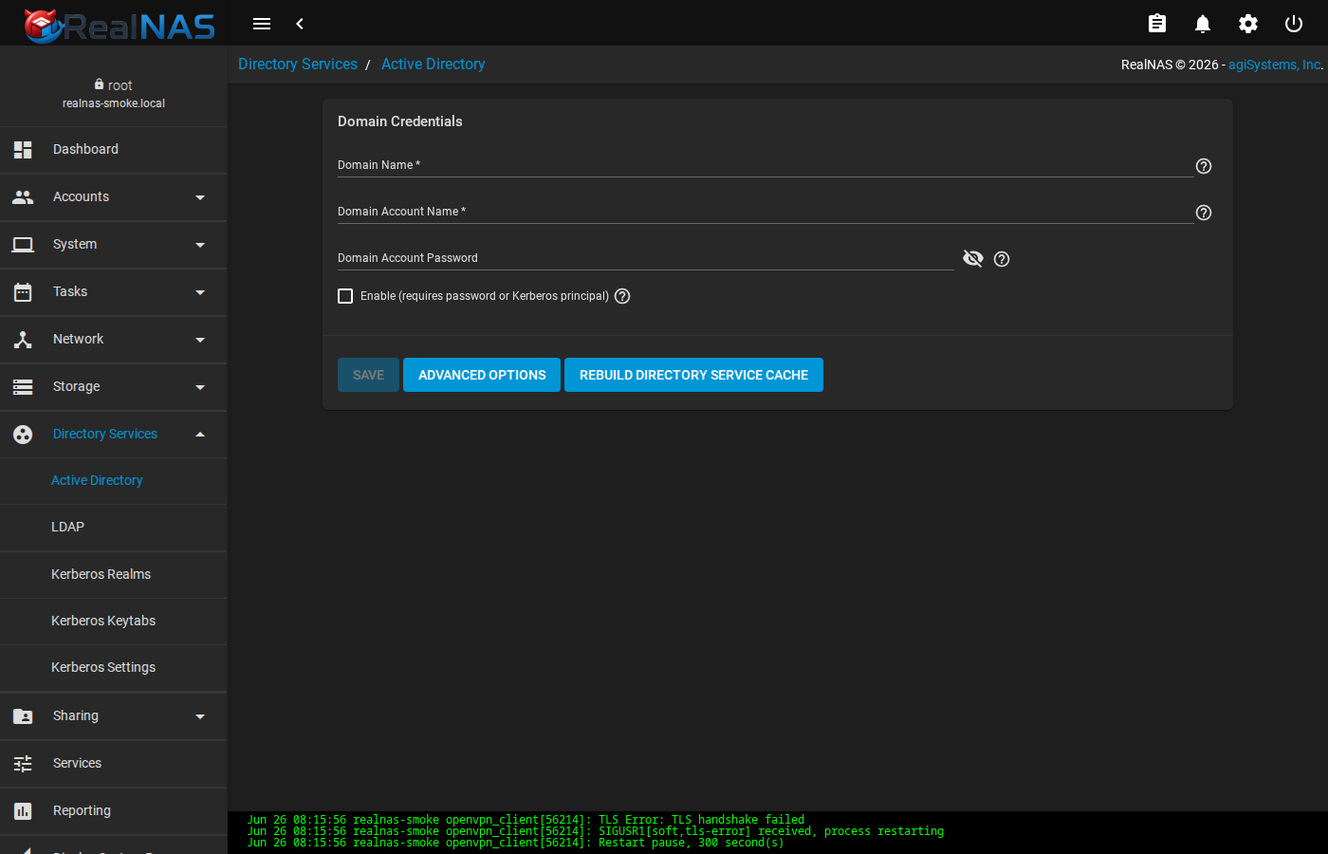This screenshot has width=1328, height=854.
Task: Collapse the Directory Services menu arrow
Action: tap(200, 435)
